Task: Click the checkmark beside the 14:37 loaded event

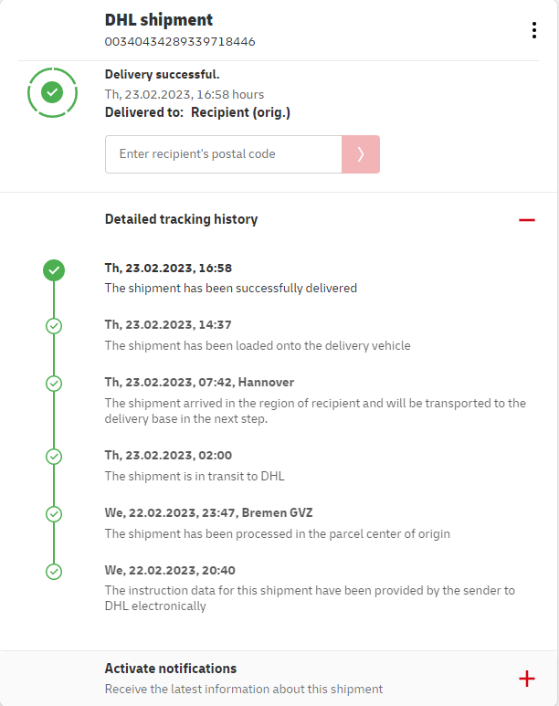Action: tap(54, 325)
